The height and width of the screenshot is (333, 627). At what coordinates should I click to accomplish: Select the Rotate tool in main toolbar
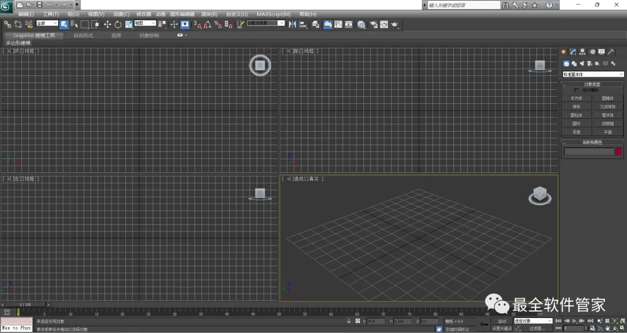coord(118,24)
